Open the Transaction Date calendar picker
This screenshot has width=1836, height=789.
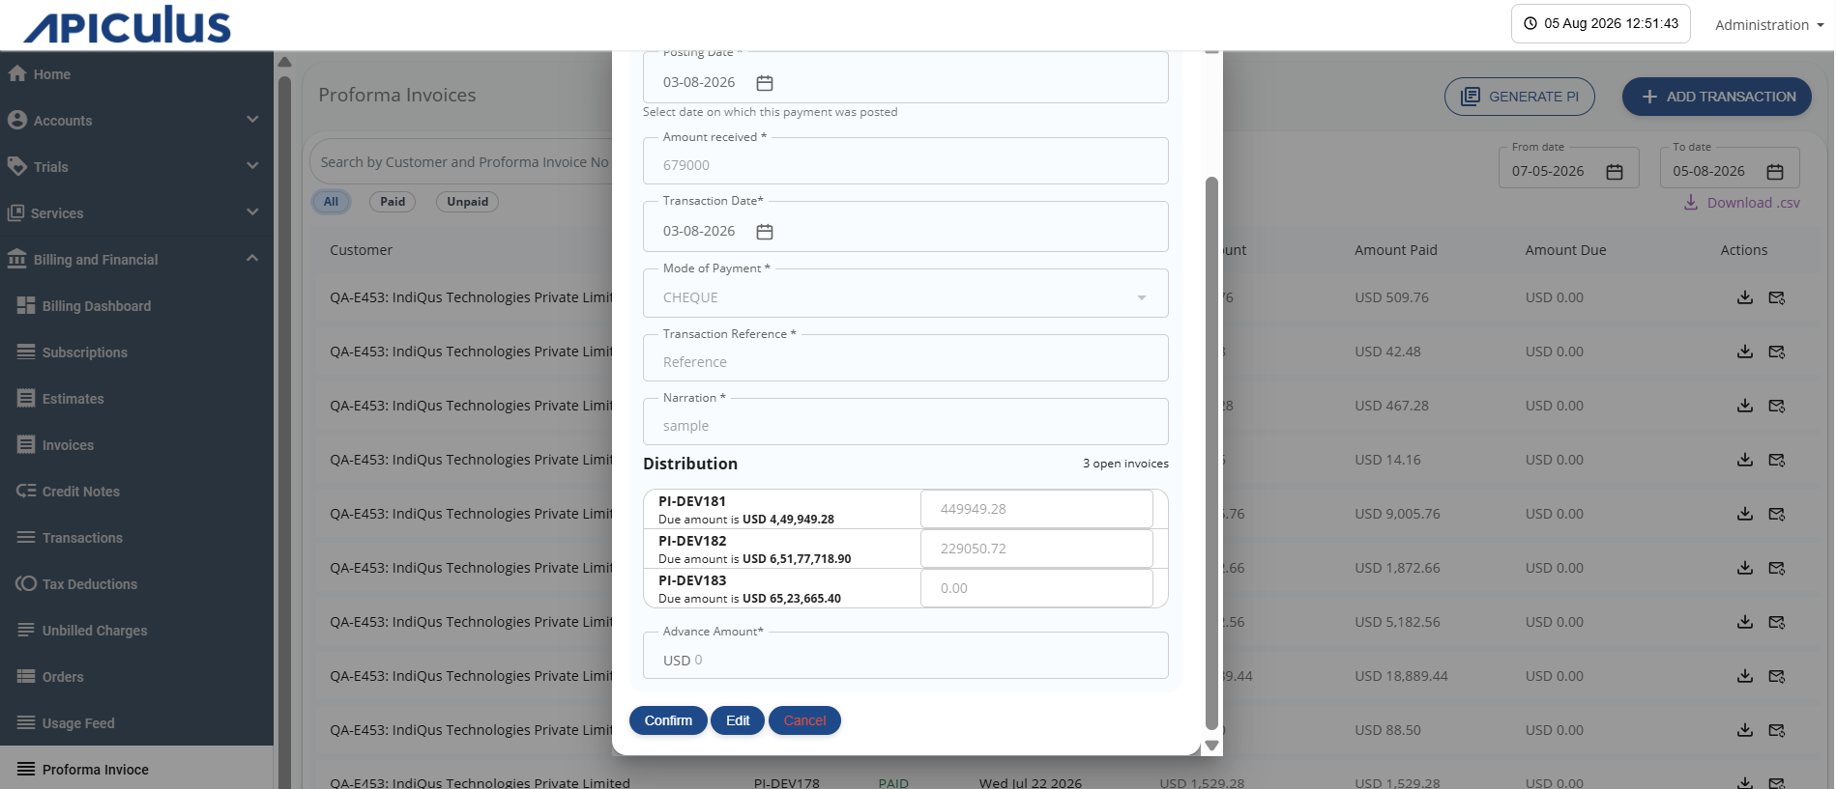click(x=764, y=232)
